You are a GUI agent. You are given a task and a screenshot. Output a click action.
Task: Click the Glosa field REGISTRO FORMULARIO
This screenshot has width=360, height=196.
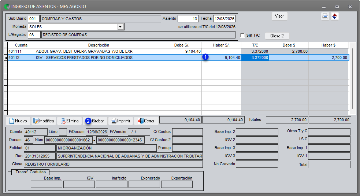[113, 164]
